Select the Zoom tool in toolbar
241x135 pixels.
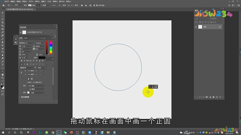point(2,78)
